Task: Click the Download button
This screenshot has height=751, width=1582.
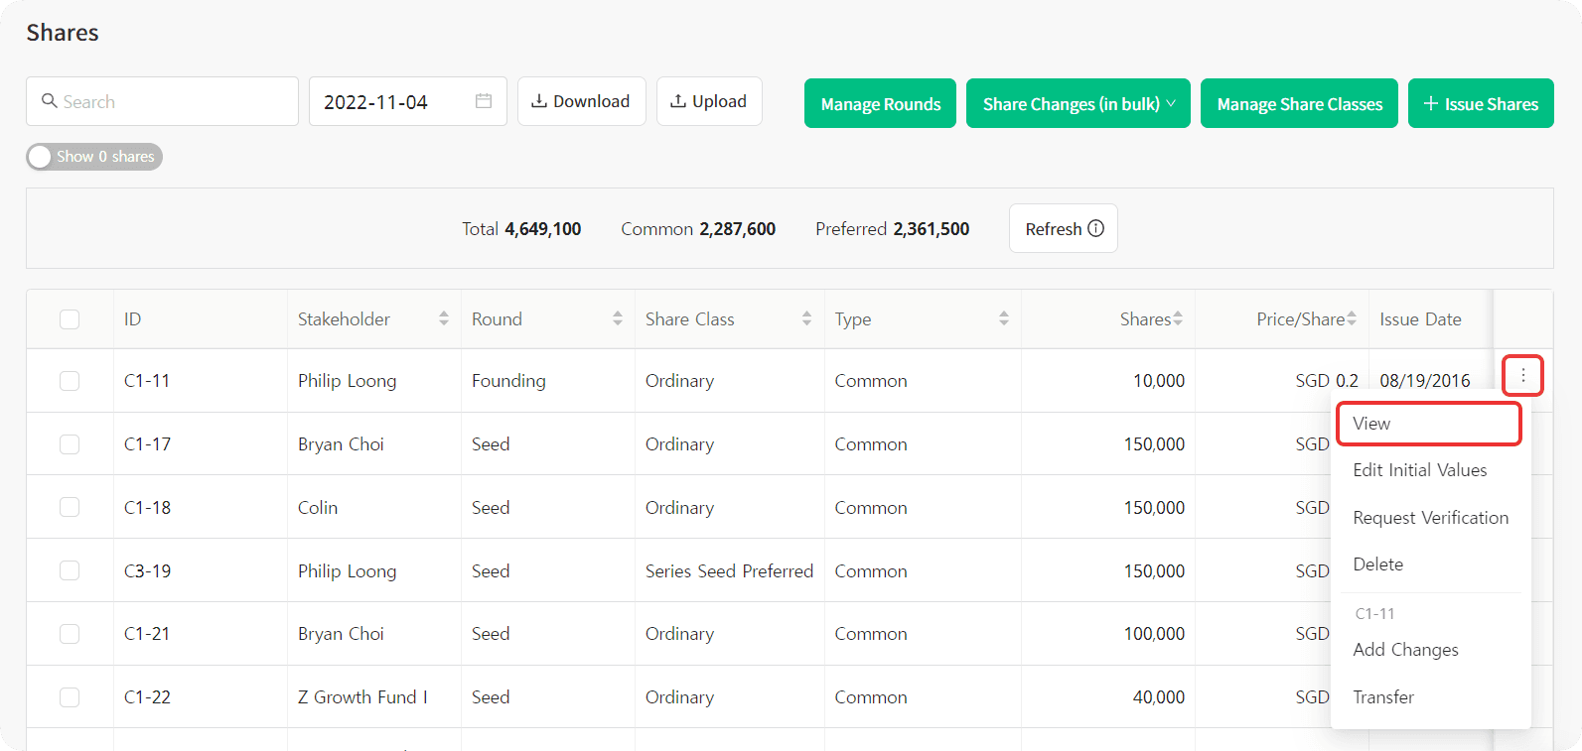Action: pos(582,101)
